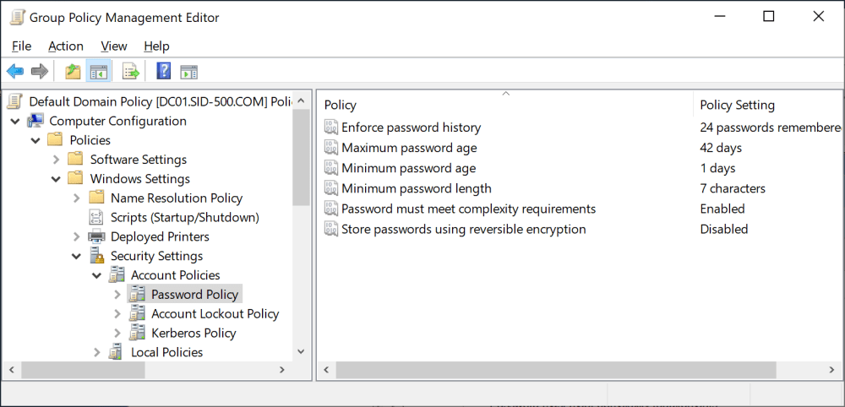Click the Back arrow toolbar icon
This screenshot has width=845, height=407.
[x=14, y=72]
